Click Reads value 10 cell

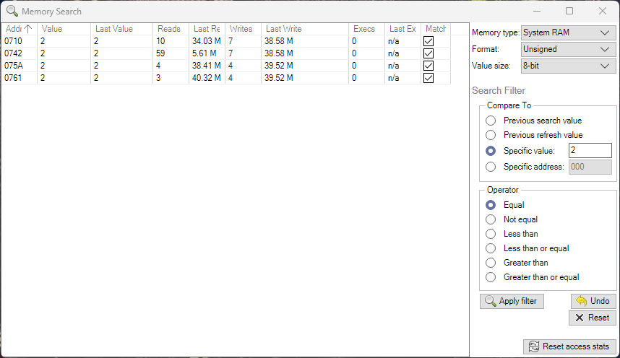(x=171, y=41)
